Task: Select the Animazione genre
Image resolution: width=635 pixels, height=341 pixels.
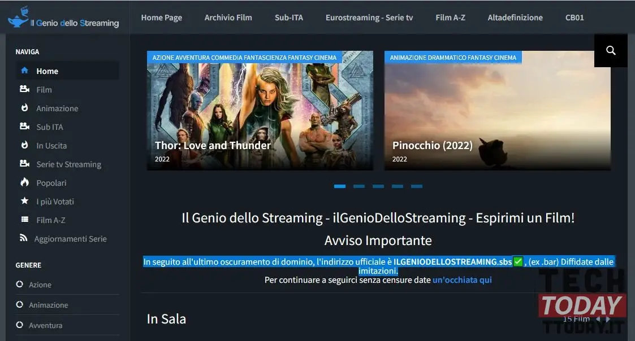Action: (49, 305)
